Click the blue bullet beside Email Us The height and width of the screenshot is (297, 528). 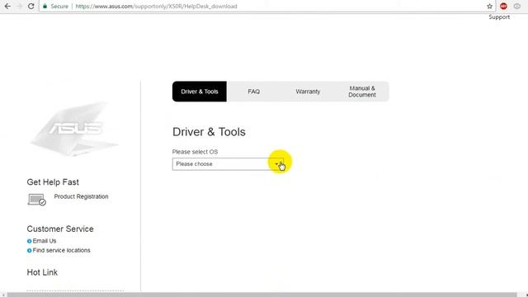tap(30, 241)
